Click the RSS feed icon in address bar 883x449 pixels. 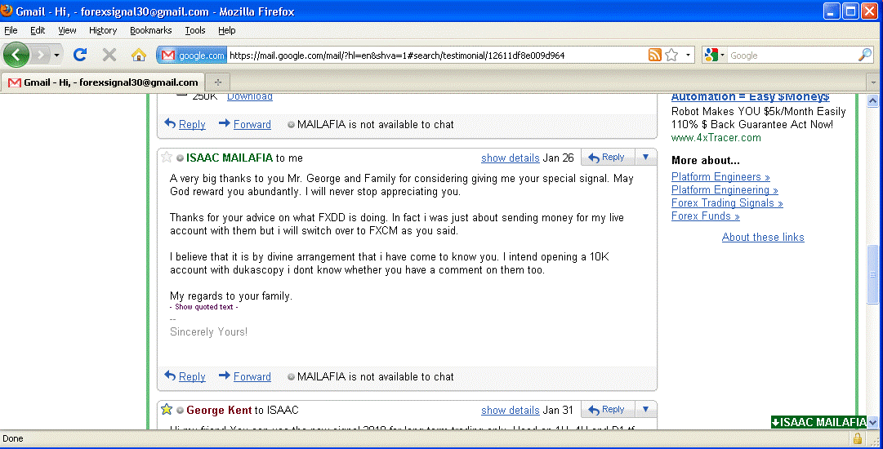[654, 55]
